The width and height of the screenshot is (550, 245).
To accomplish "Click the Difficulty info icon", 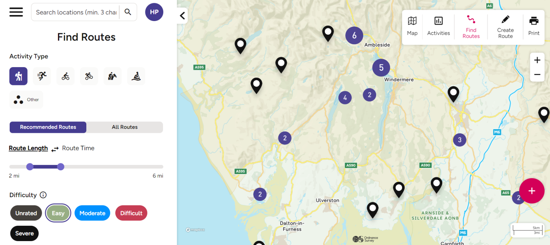I will [x=43, y=195].
